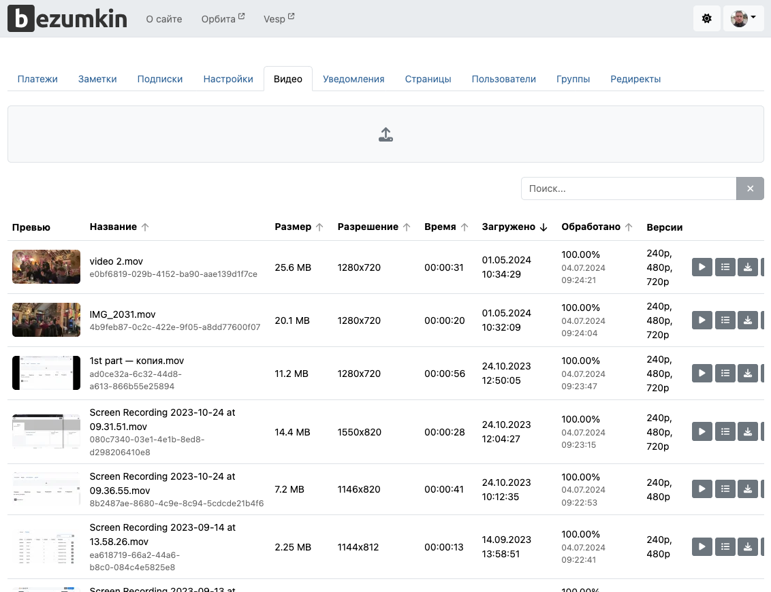Open the Уведомления tab
Screen dimensions: 771x592
[x=353, y=79]
